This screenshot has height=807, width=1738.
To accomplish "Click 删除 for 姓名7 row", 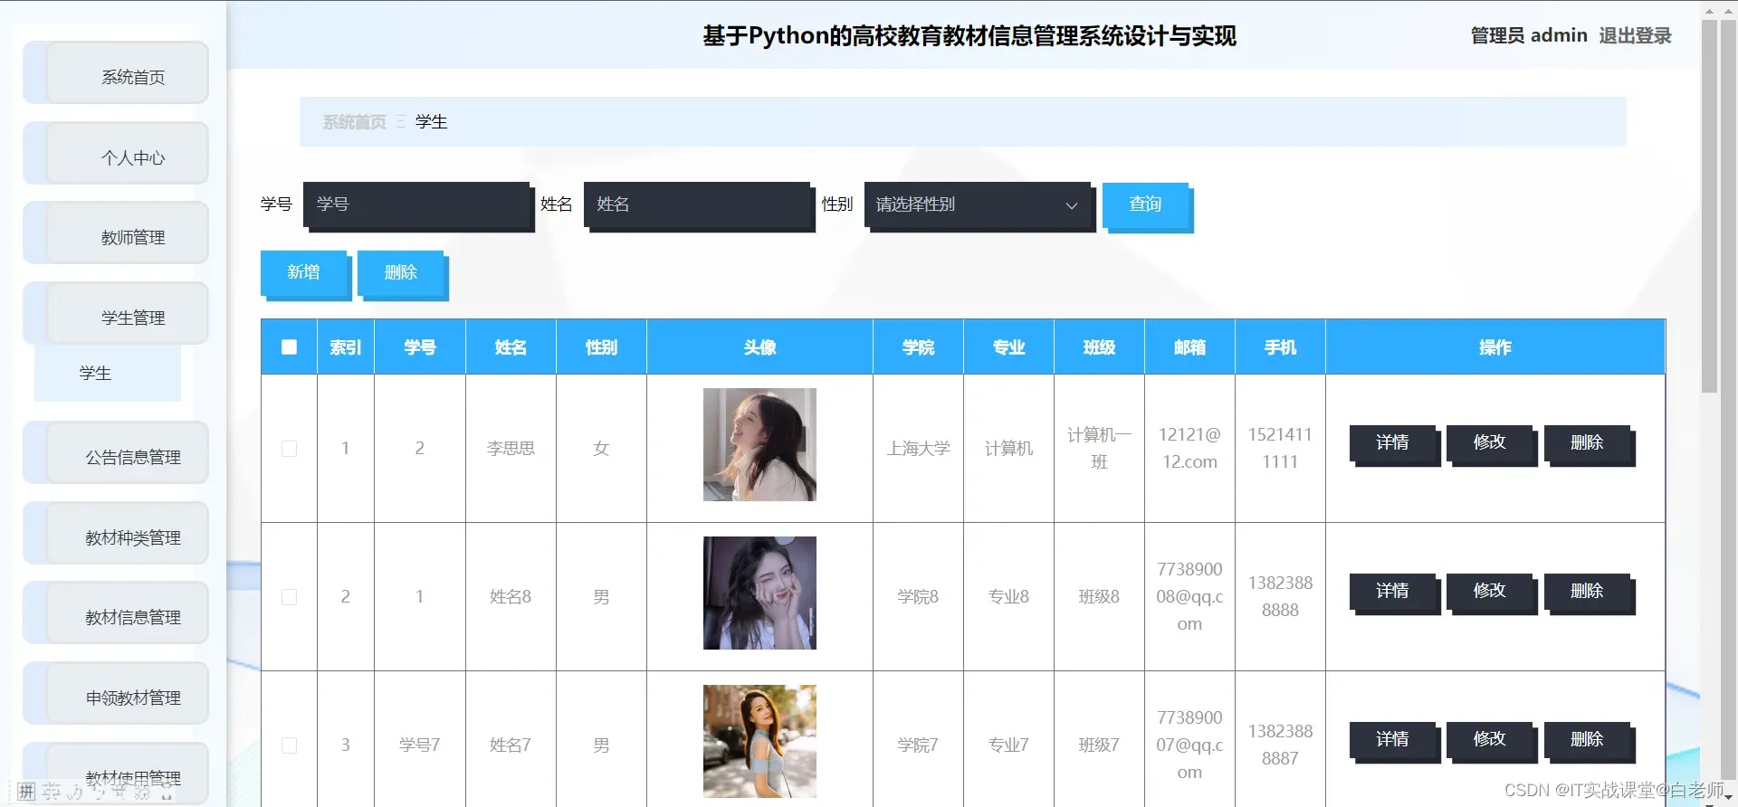I will coord(1587,739).
